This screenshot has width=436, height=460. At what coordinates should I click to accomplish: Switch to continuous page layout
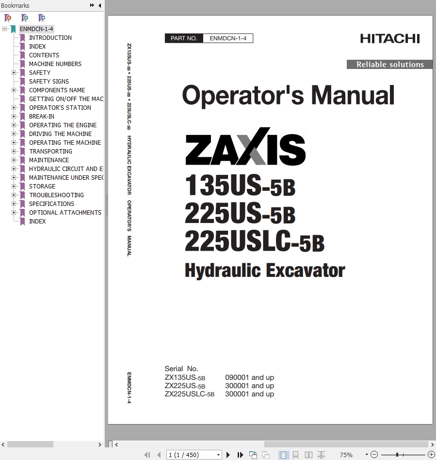[296, 455]
